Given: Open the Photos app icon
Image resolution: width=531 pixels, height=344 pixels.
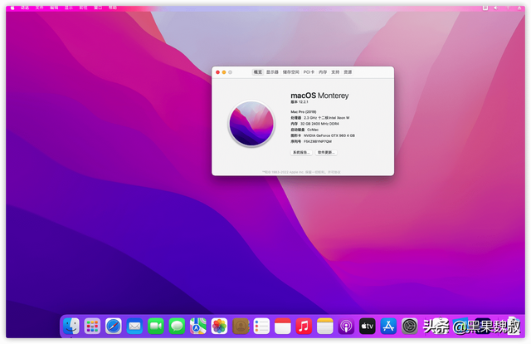Looking at the screenshot, I should (x=219, y=326).
